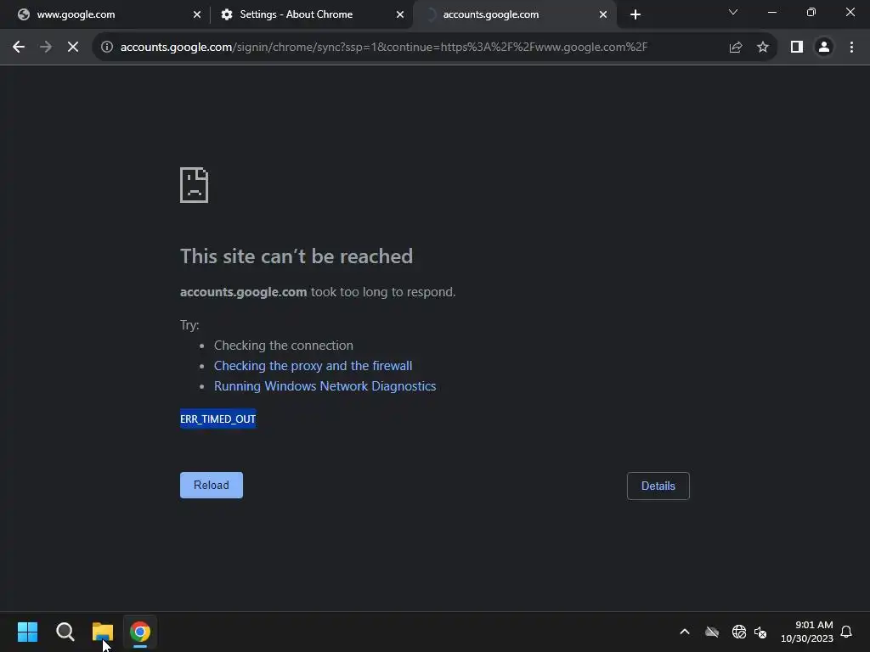Click the sad page error icon
Viewport: 870px width, 652px height.
[195, 185]
